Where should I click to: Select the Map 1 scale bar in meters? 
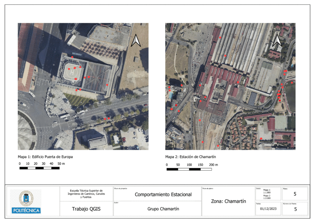coord(39,168)
